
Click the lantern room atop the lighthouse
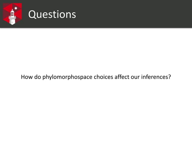[x=12, y=12]
